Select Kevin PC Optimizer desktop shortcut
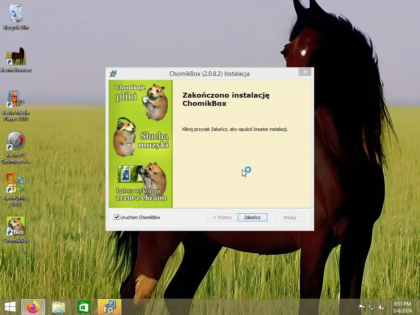The width and height of the screenshot is (420, 315). click(x=16, y=147)
